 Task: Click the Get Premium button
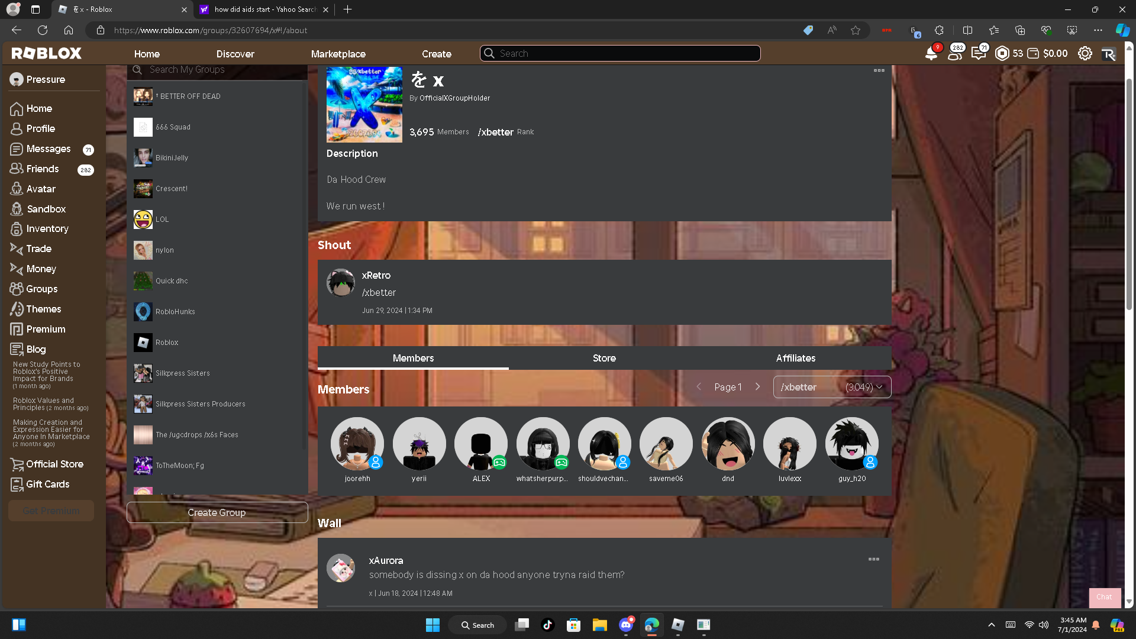(x=51, y=511)
